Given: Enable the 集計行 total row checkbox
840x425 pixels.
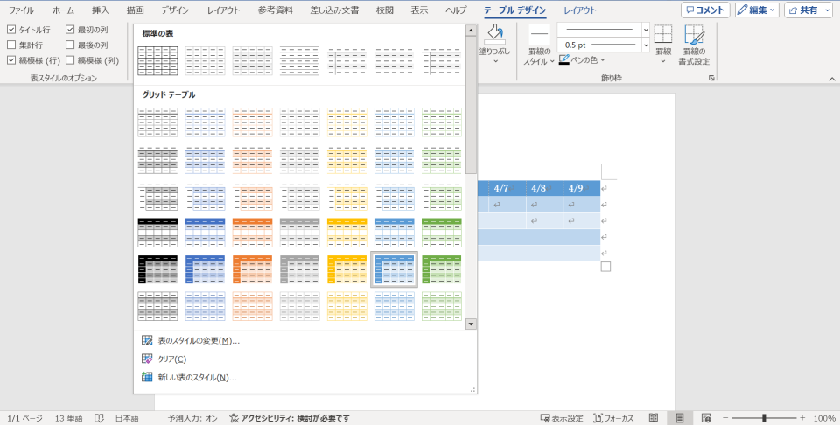Looking at the screenshot, I should (x=11, y=45).
